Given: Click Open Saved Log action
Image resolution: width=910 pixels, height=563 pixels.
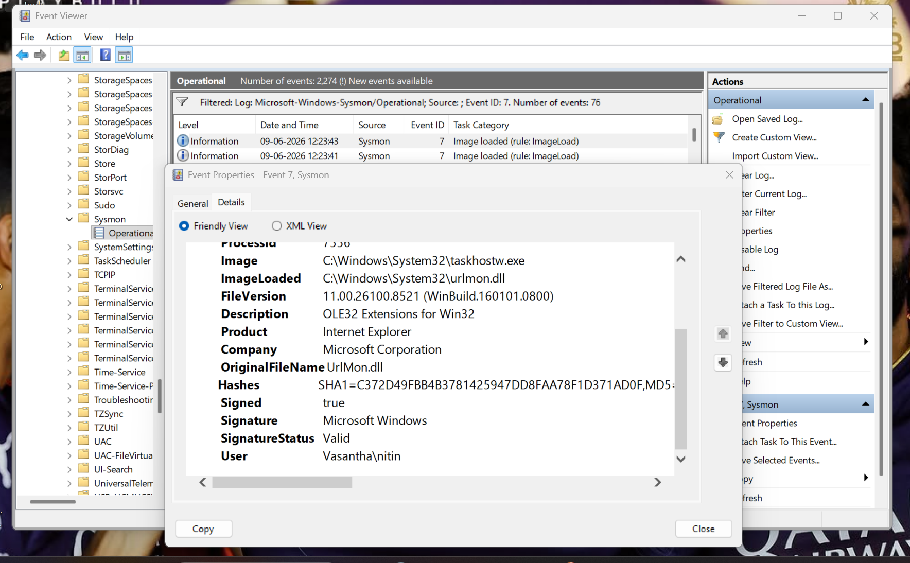Looking at the screenshot, I should [x=767, y=119].
